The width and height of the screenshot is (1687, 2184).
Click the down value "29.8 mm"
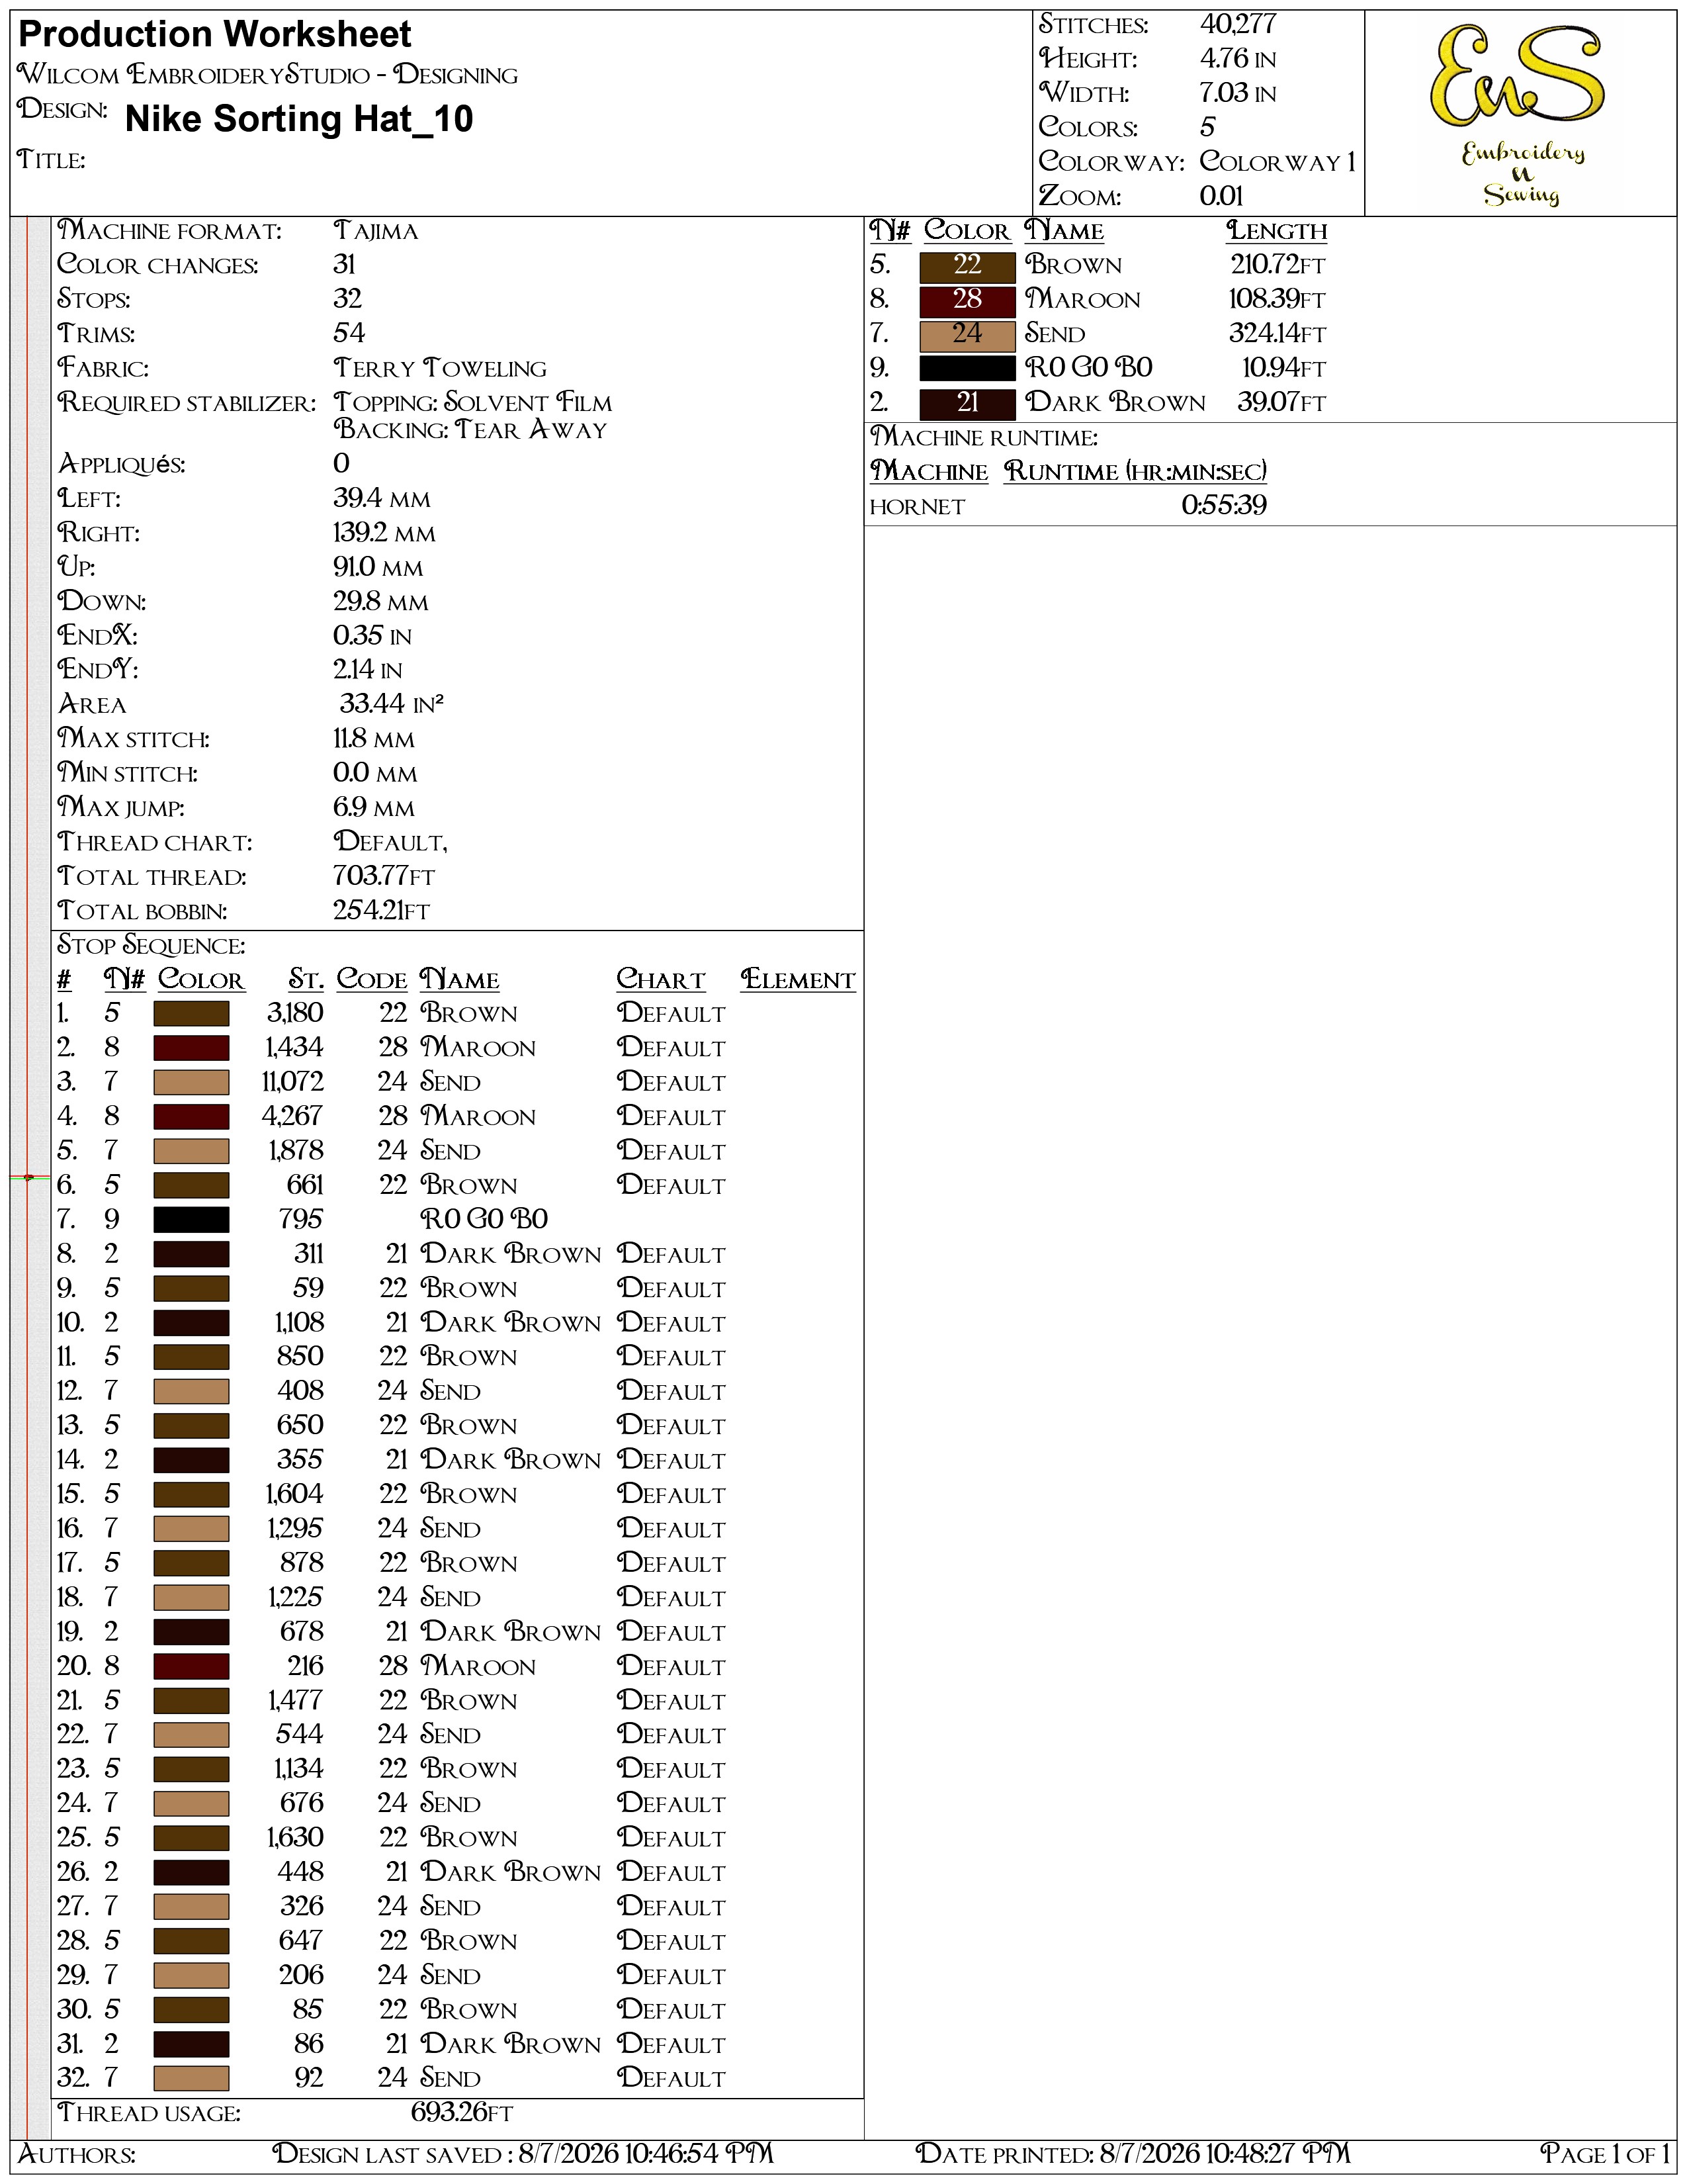pos(381,602)
